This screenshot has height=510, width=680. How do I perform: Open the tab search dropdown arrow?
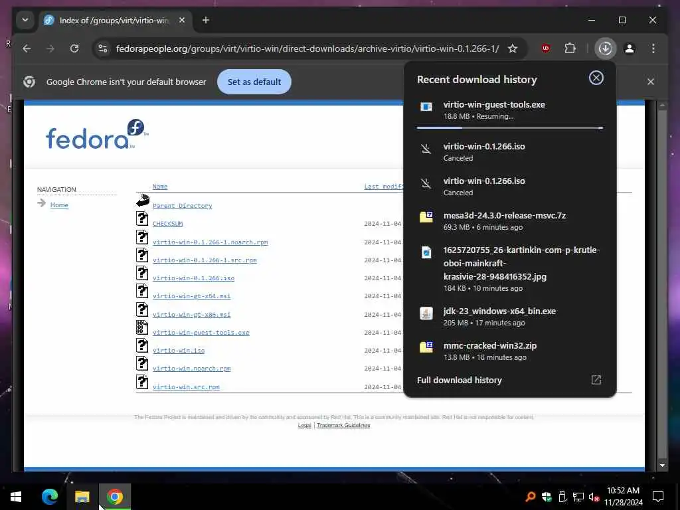tap(25, 20)
